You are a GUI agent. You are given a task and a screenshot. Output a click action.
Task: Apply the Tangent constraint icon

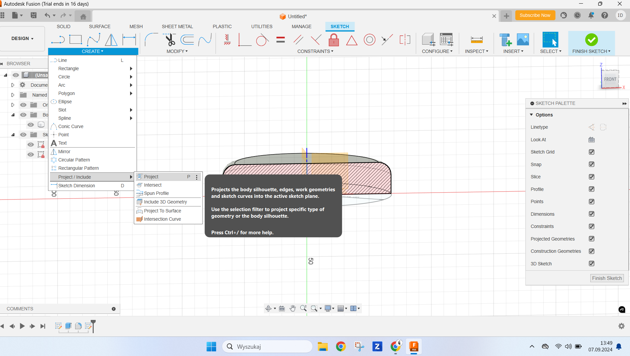[262, 40]
